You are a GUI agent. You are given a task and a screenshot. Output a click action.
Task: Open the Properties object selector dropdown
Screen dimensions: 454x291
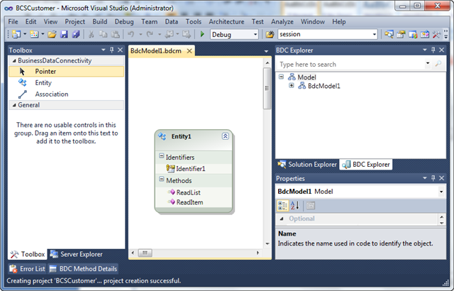(441, 192)
